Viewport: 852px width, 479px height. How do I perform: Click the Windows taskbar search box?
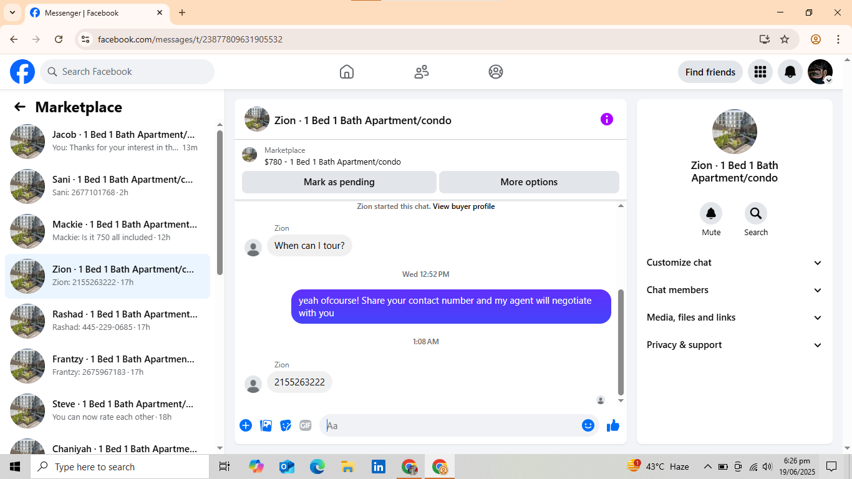click(120, 467)
